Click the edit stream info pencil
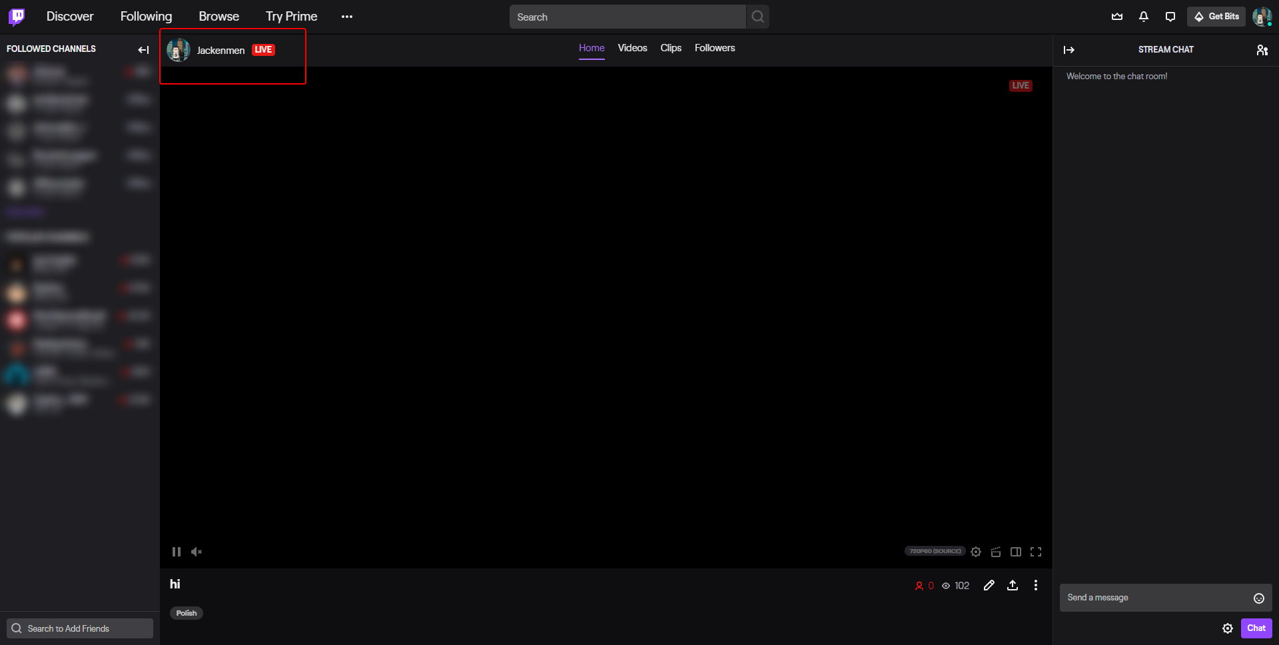This screenshot has width=1279, height=645. 989,585
